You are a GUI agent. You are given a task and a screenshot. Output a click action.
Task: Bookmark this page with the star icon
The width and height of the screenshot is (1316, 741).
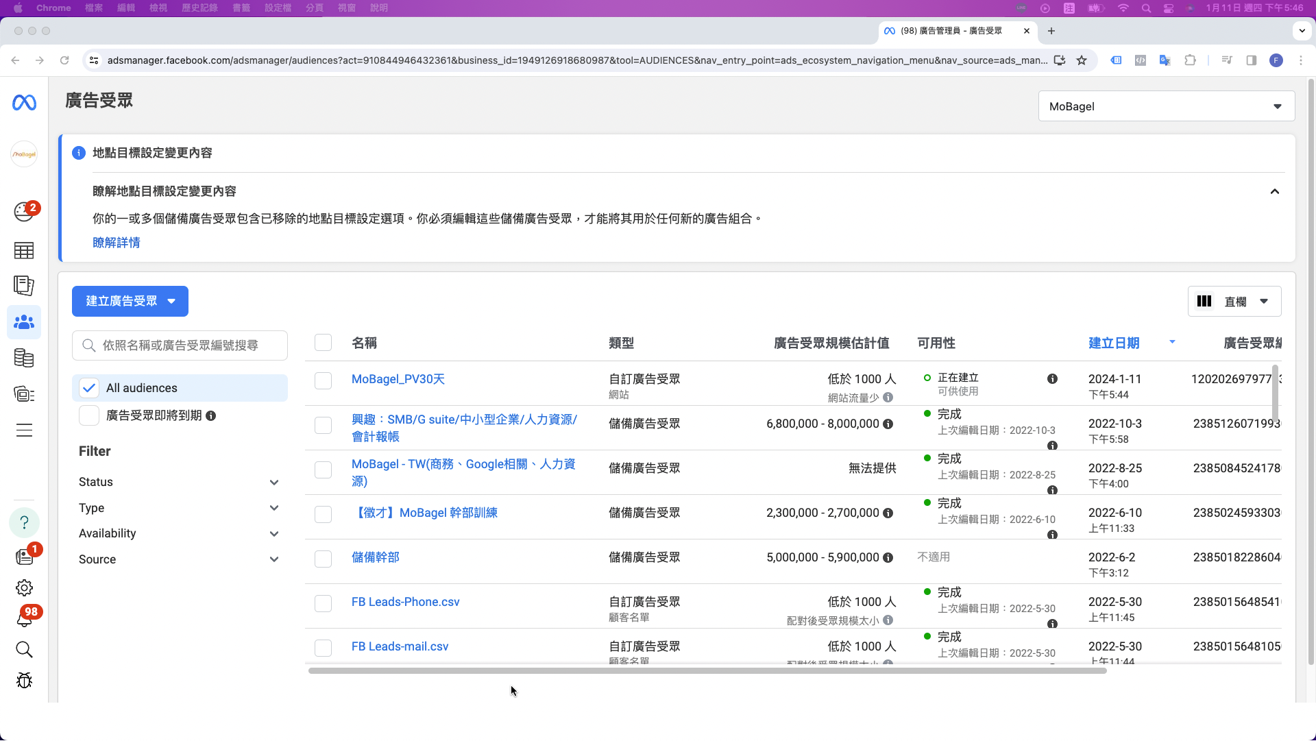1082,60
